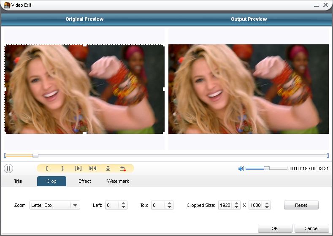Click the bottom-center crop handle
The width and height of the screenshot is (333, 236).
tap(84, 133)
